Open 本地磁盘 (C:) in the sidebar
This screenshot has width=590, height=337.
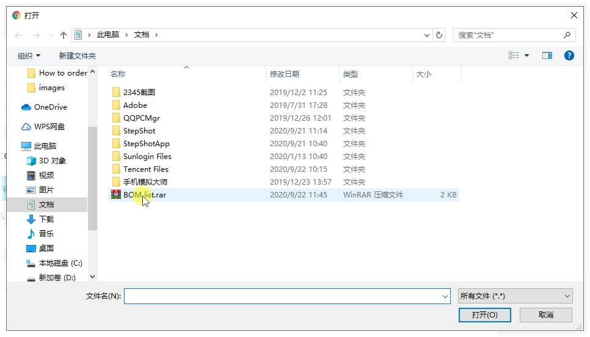click(54, 263)
